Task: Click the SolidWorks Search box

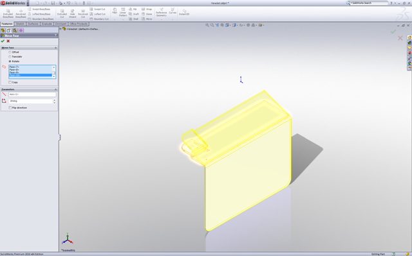Action: (x=368, y=3)
